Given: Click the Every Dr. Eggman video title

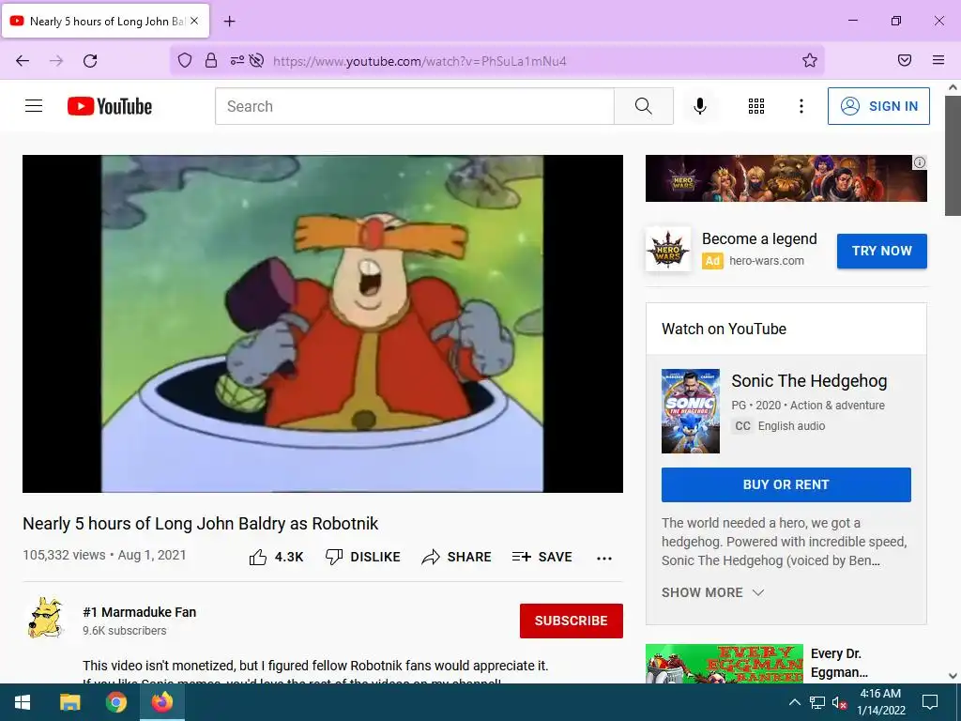Looking at the screenshot, I should [x=839, y=663].
